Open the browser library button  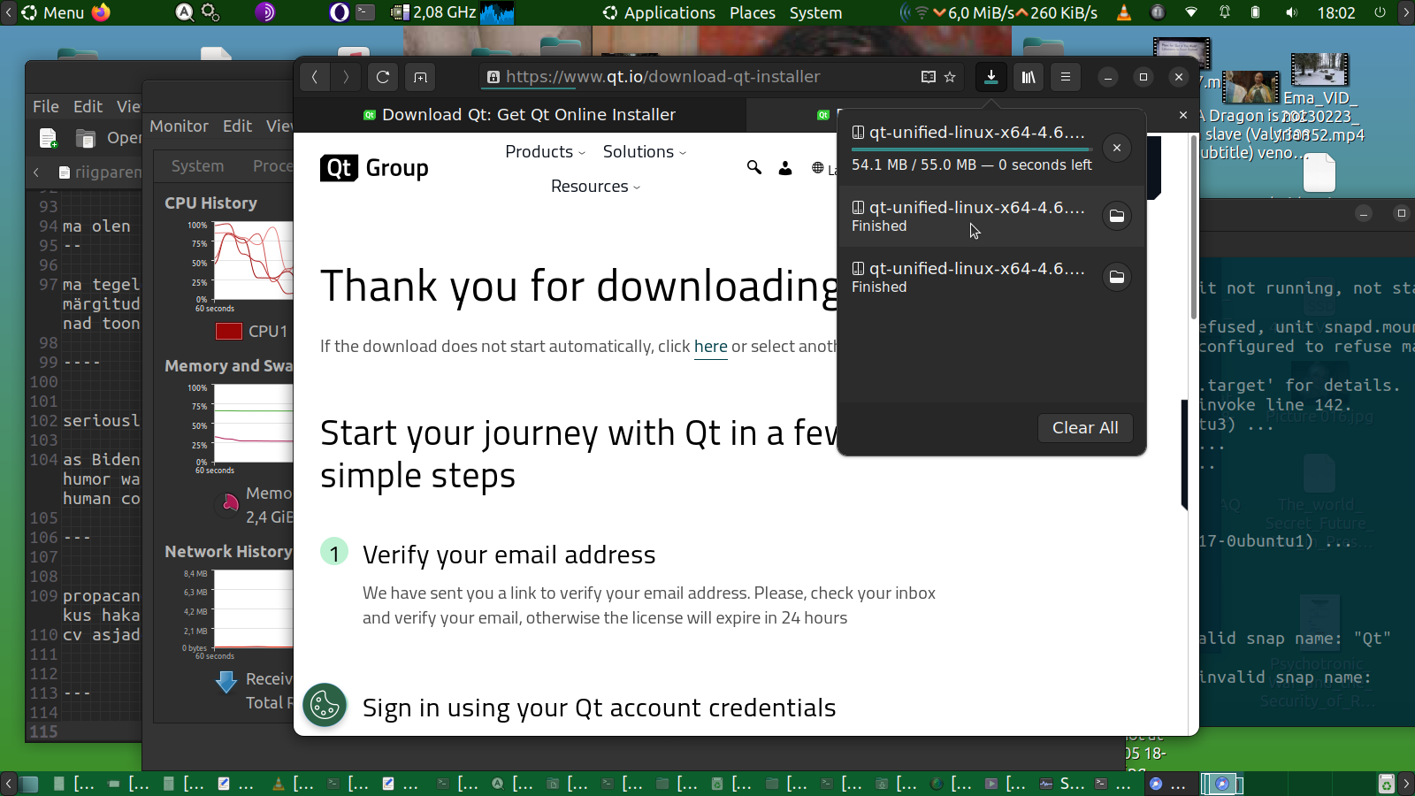click(x=1029, y=77)
